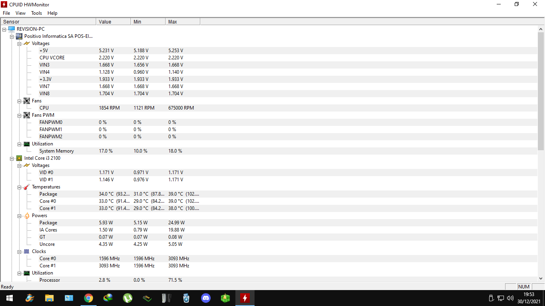Collapse the Intel Core i3 2100 node
This screenshot has height=306, width=545.
(x=12, y=158)
